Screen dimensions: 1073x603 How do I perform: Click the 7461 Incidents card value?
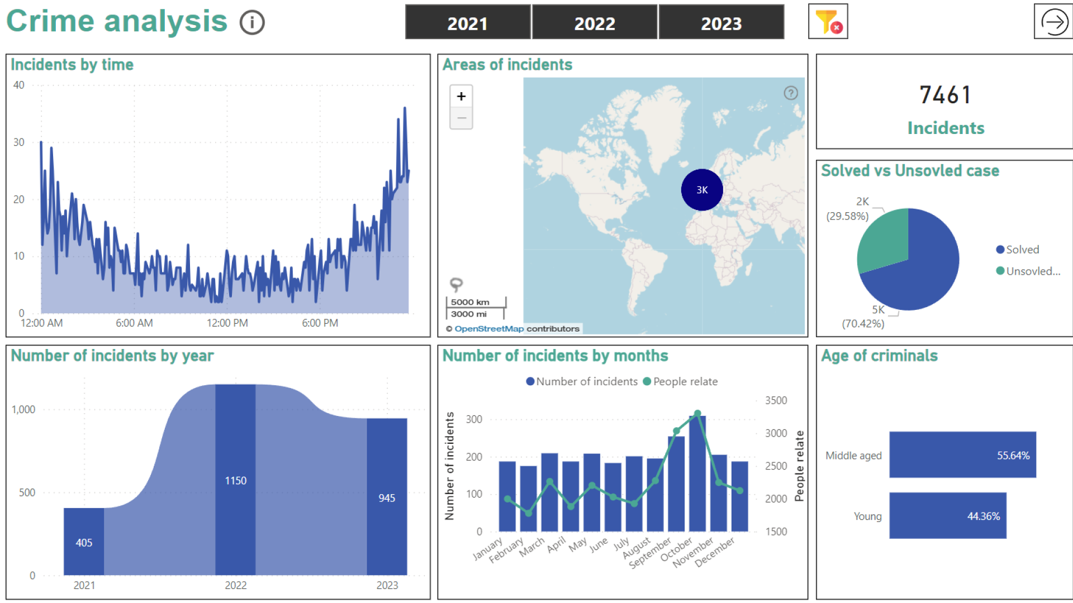pos(946,95)
